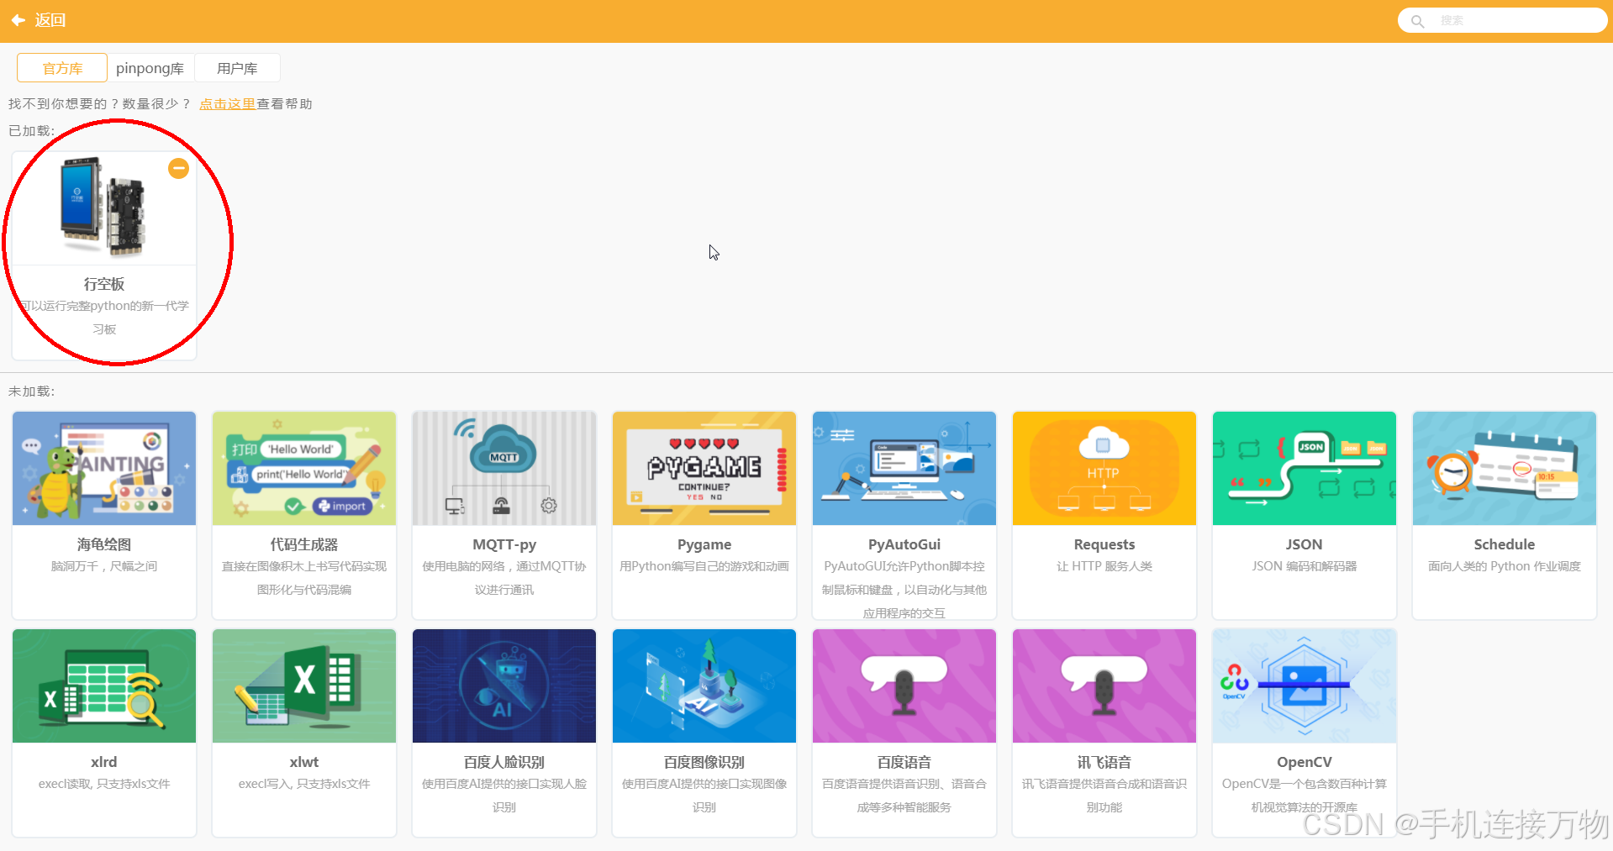
Task: Load the Pygame library thumbnail
Action: pyautogui.click(x=704, y=468)
